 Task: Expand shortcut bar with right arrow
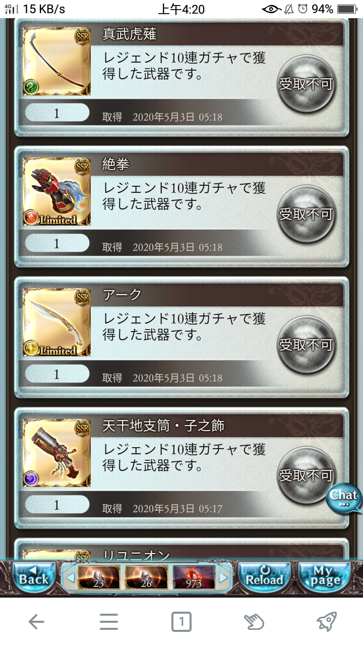tap(224, 577)
